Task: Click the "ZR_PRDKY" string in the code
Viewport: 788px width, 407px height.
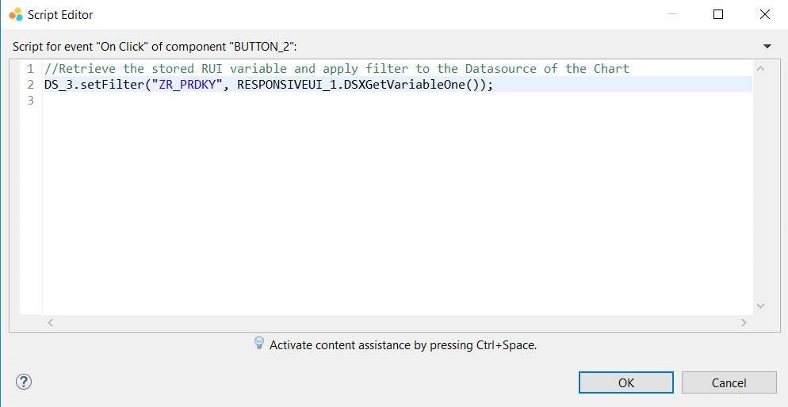Action: [188, 85]
